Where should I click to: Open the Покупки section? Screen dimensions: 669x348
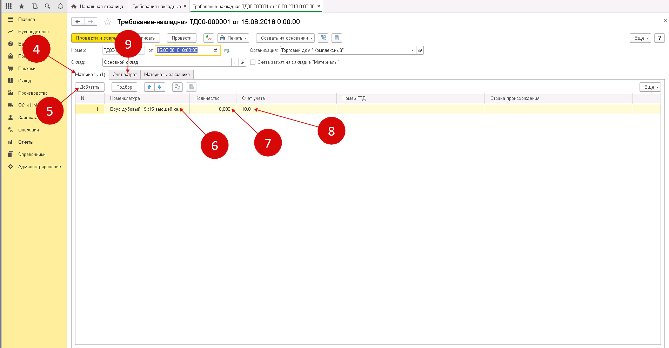[x=27, y=69]
